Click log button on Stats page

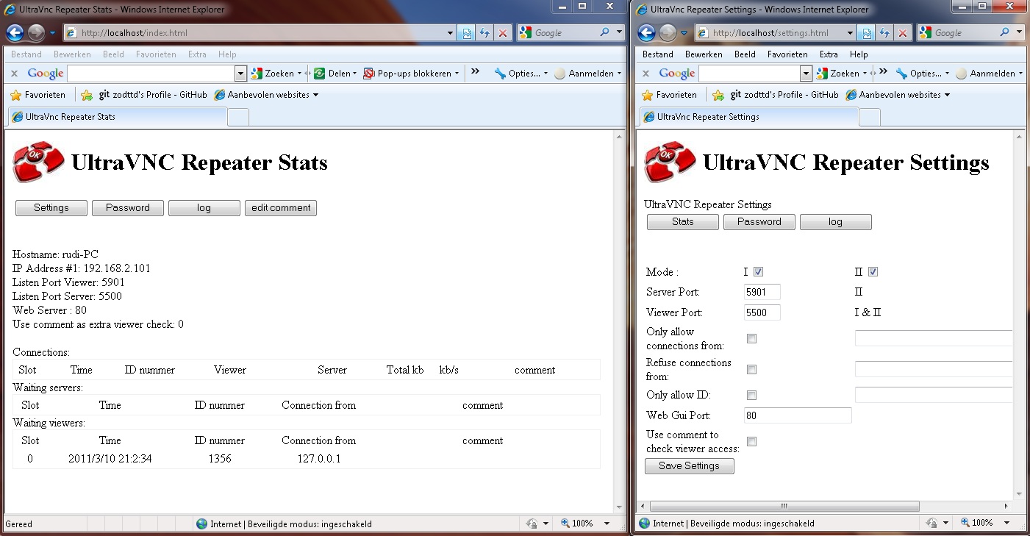(x=204, y=208)
